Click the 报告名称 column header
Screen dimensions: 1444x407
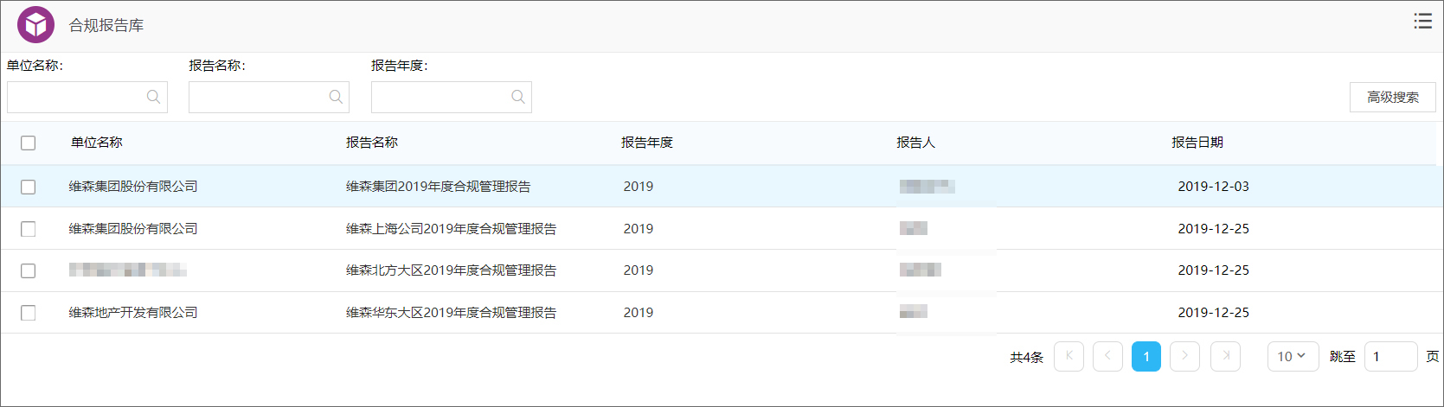tap(372, 143)
